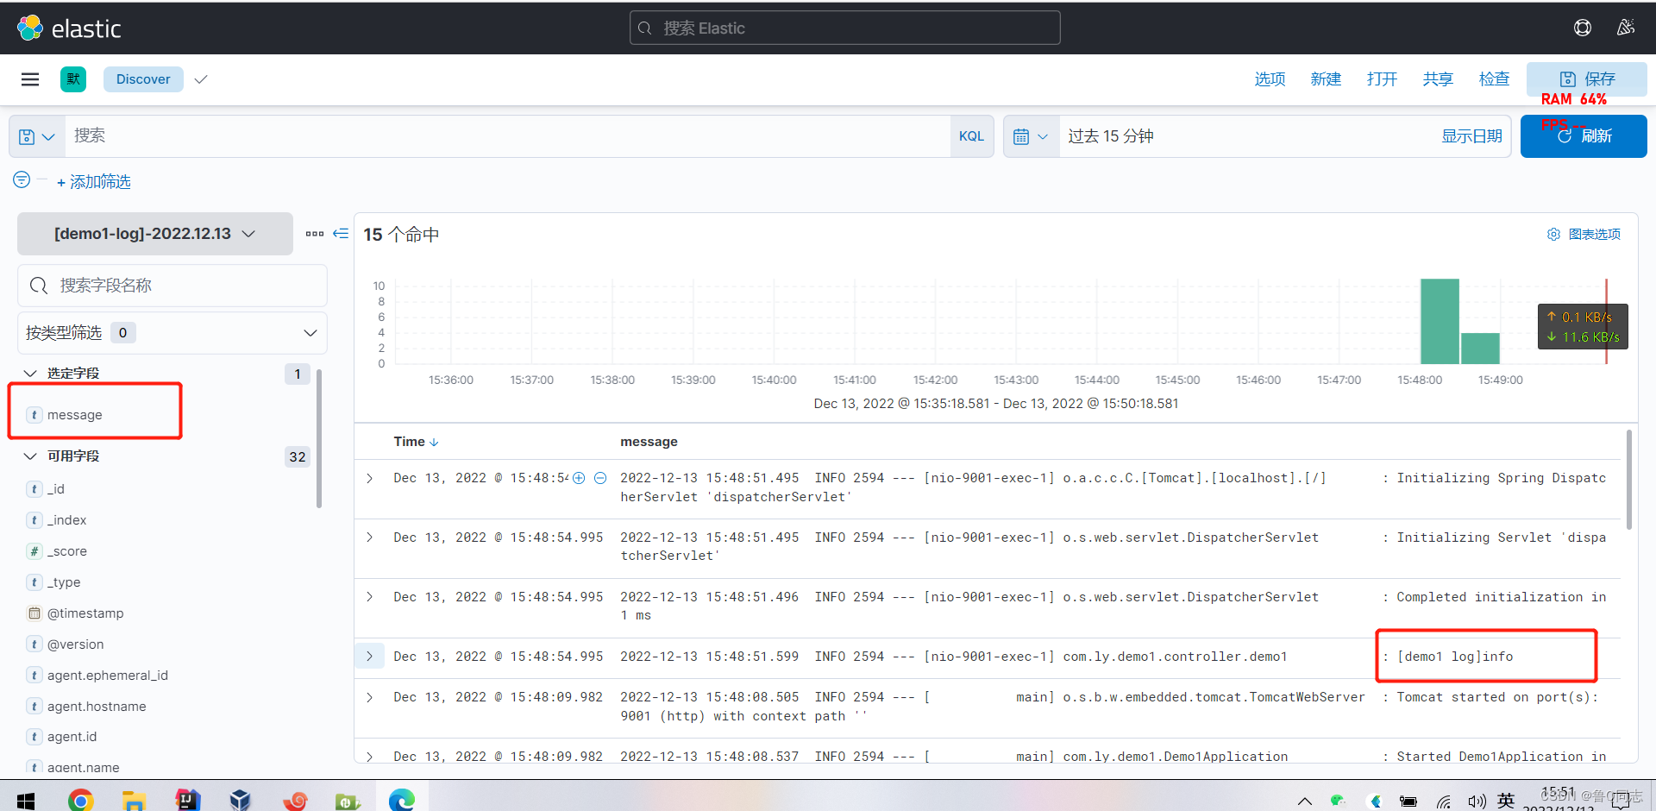Screen dimensions: 1656x811
Task: Open the help menu icon in header
Action: click(1582, 28)
